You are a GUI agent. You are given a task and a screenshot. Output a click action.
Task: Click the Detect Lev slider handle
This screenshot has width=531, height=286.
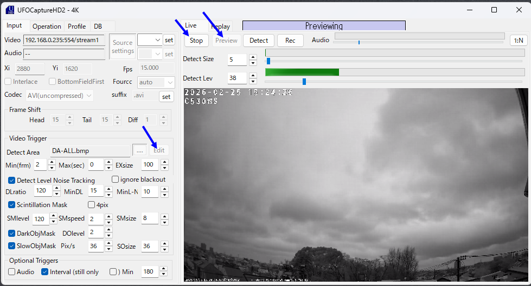pos(304,82)
